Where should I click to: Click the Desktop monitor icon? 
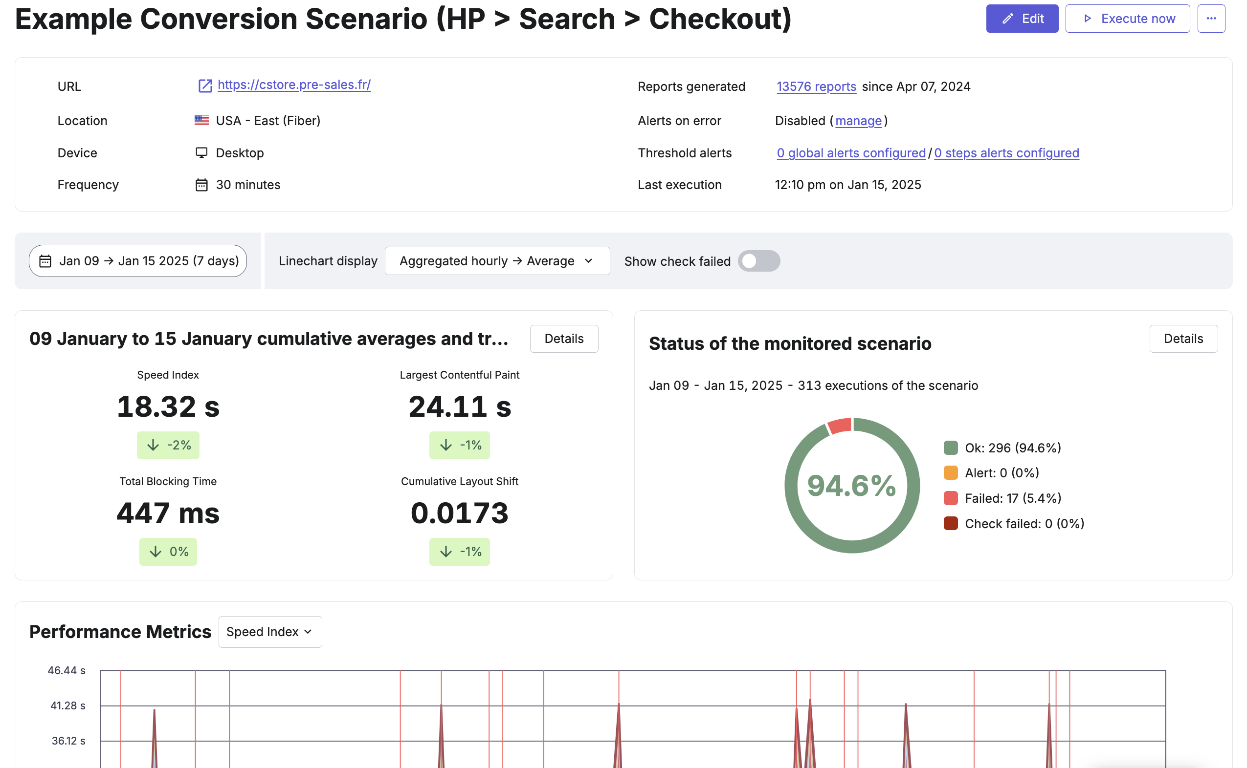pos(202,153)
